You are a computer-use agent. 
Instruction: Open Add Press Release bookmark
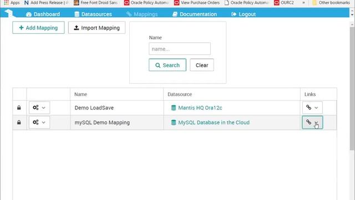click(x=47, y=3)
